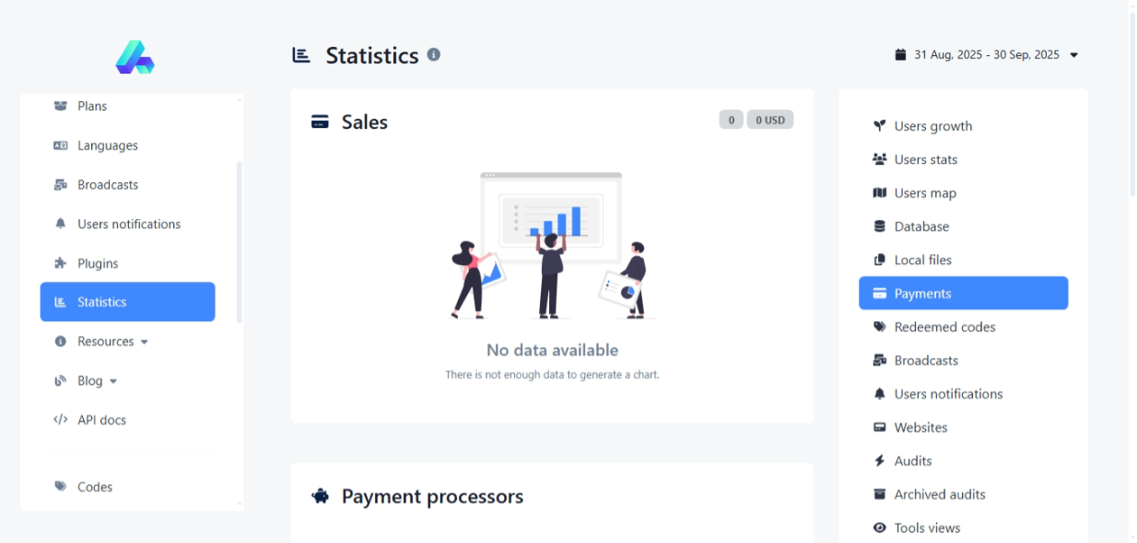Expand the Blog submenu
This screenshot has width=1137, height=543.
pyautogui.click(x=96, y=381)
